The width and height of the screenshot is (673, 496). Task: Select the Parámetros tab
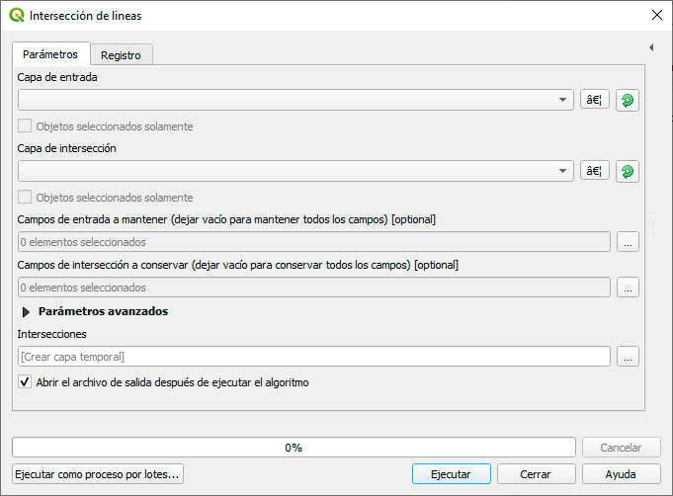50,54
